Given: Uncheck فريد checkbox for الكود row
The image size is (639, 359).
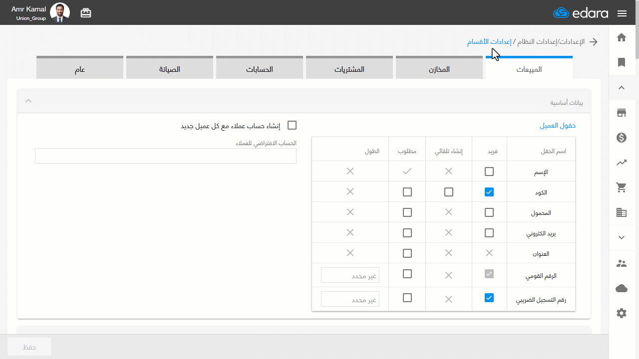Looking at the screenshot, I should (489, 192).
